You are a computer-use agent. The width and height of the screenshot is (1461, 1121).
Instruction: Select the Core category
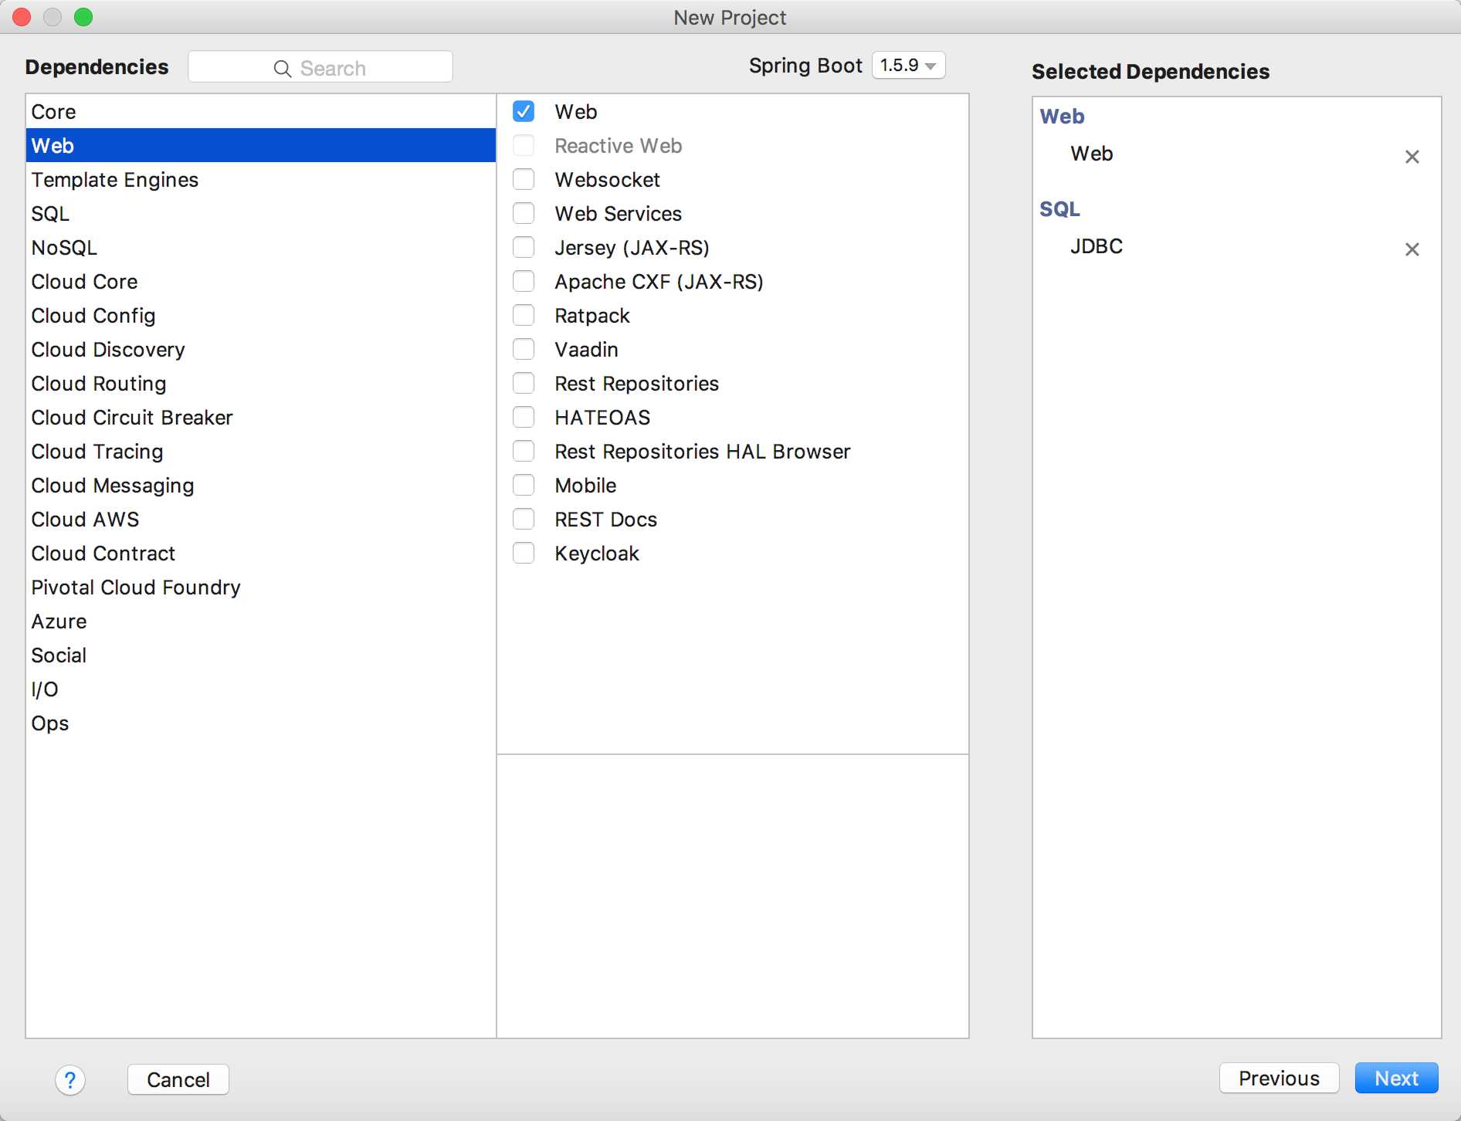coord(261,111)
